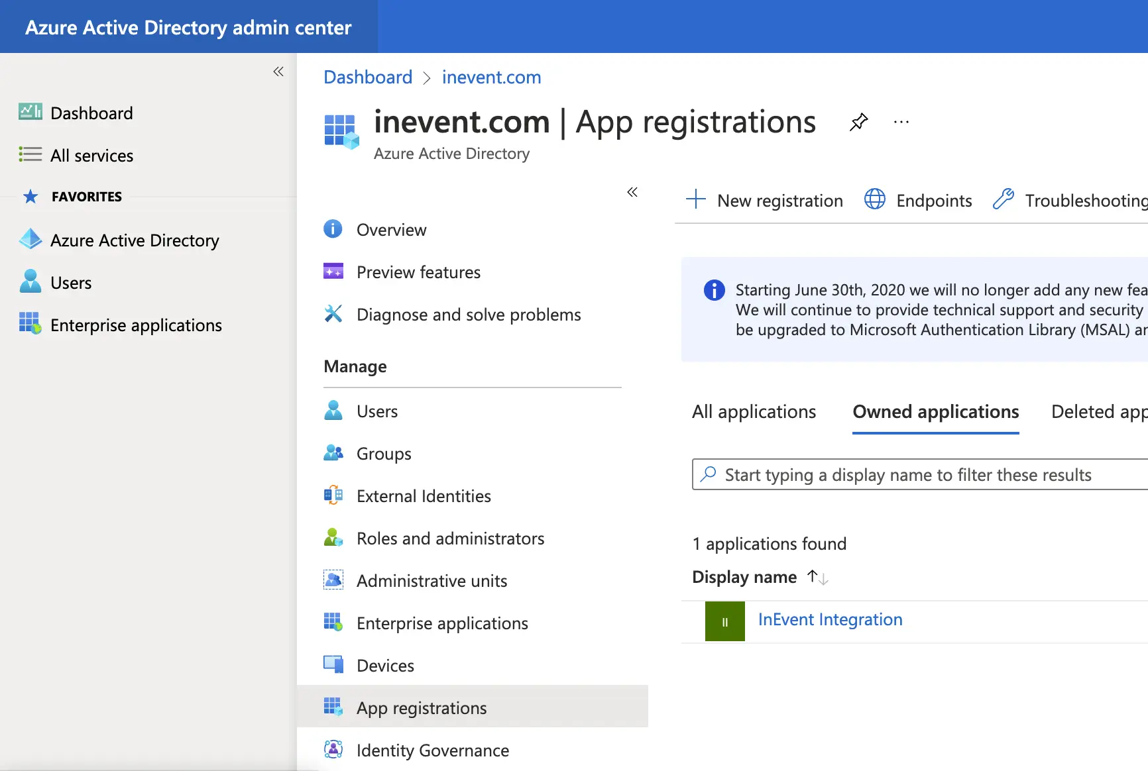The width and height of the screenshot is (1148, 771).
Task: Click the Overview info icon
Action: click(x=333, y=229)
